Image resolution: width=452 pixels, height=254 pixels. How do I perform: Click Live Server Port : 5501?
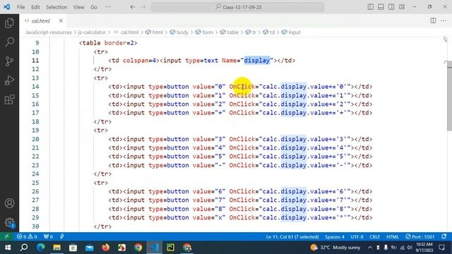[x=420, y=237]
